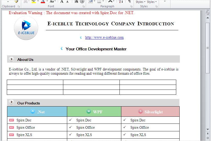Click the circular arrow icon beside About Us
Viewport: 211px width, 141px height.
11,59
